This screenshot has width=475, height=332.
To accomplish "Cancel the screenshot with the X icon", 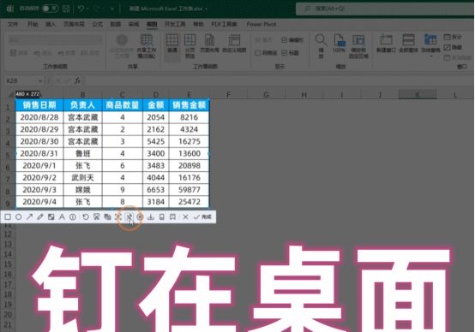I will (x=185, y=216).
